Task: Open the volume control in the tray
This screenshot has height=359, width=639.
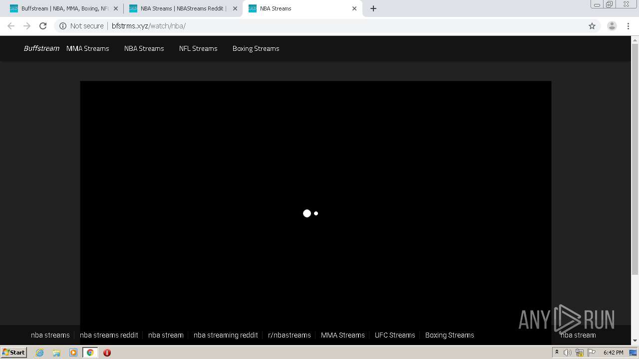Action: coord(568,352)
